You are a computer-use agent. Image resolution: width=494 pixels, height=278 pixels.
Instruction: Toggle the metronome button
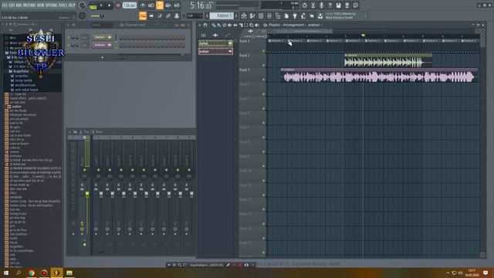pyautogui.click(x=142, y=5)
